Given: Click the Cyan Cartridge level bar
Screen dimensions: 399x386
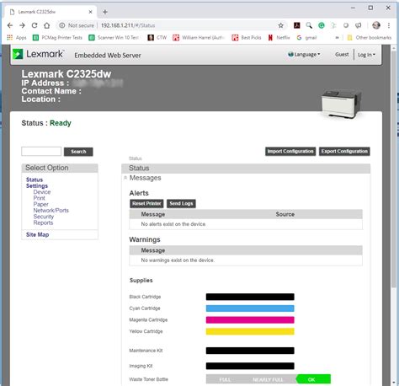Looking at the screenshot, I should pyautogui.click(x=250, y=308).
